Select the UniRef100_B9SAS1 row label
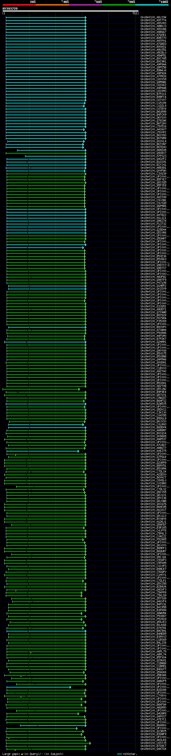The image size is (171, 756). (153, 47)
